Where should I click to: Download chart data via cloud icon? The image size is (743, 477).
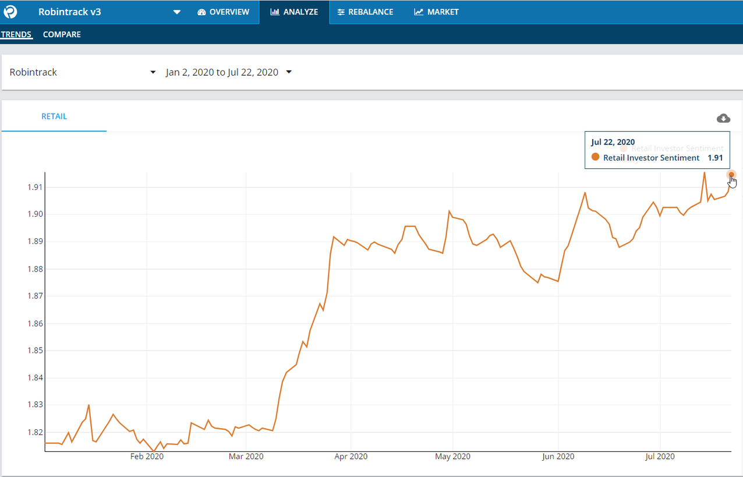coord(723,118)
